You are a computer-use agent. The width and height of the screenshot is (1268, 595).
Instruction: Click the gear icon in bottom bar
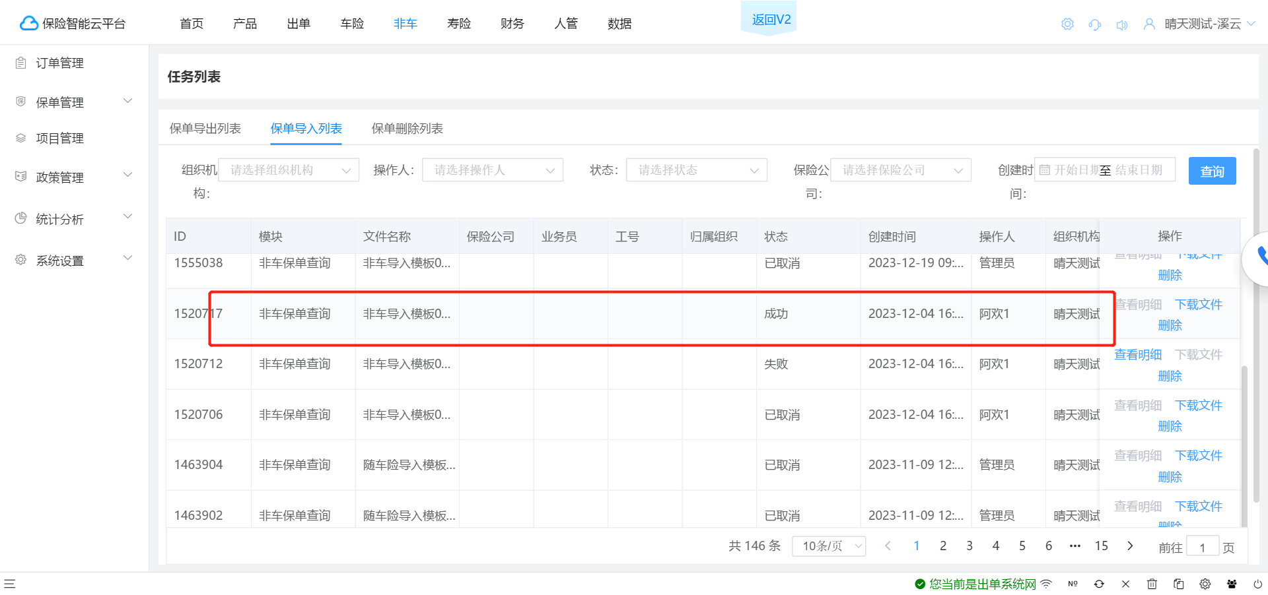point(1205,584)
